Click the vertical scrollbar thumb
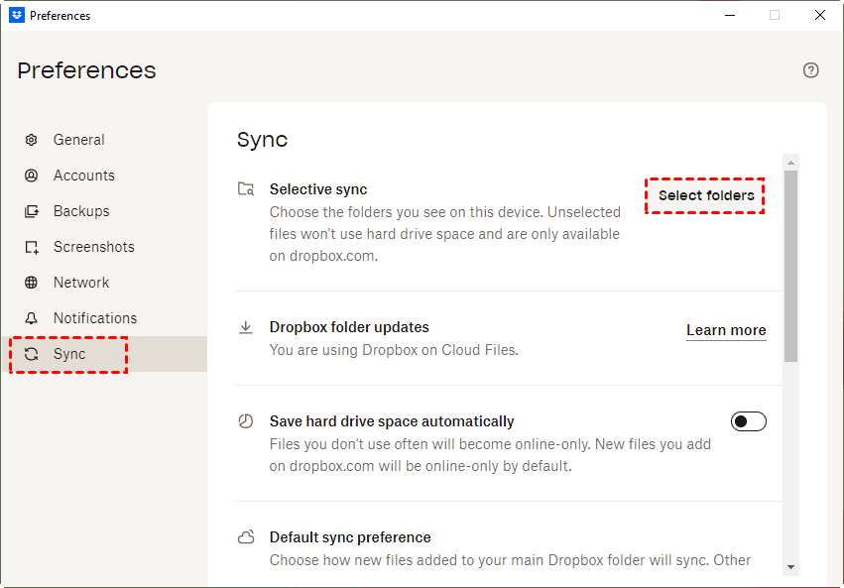 tap(790, 266)
